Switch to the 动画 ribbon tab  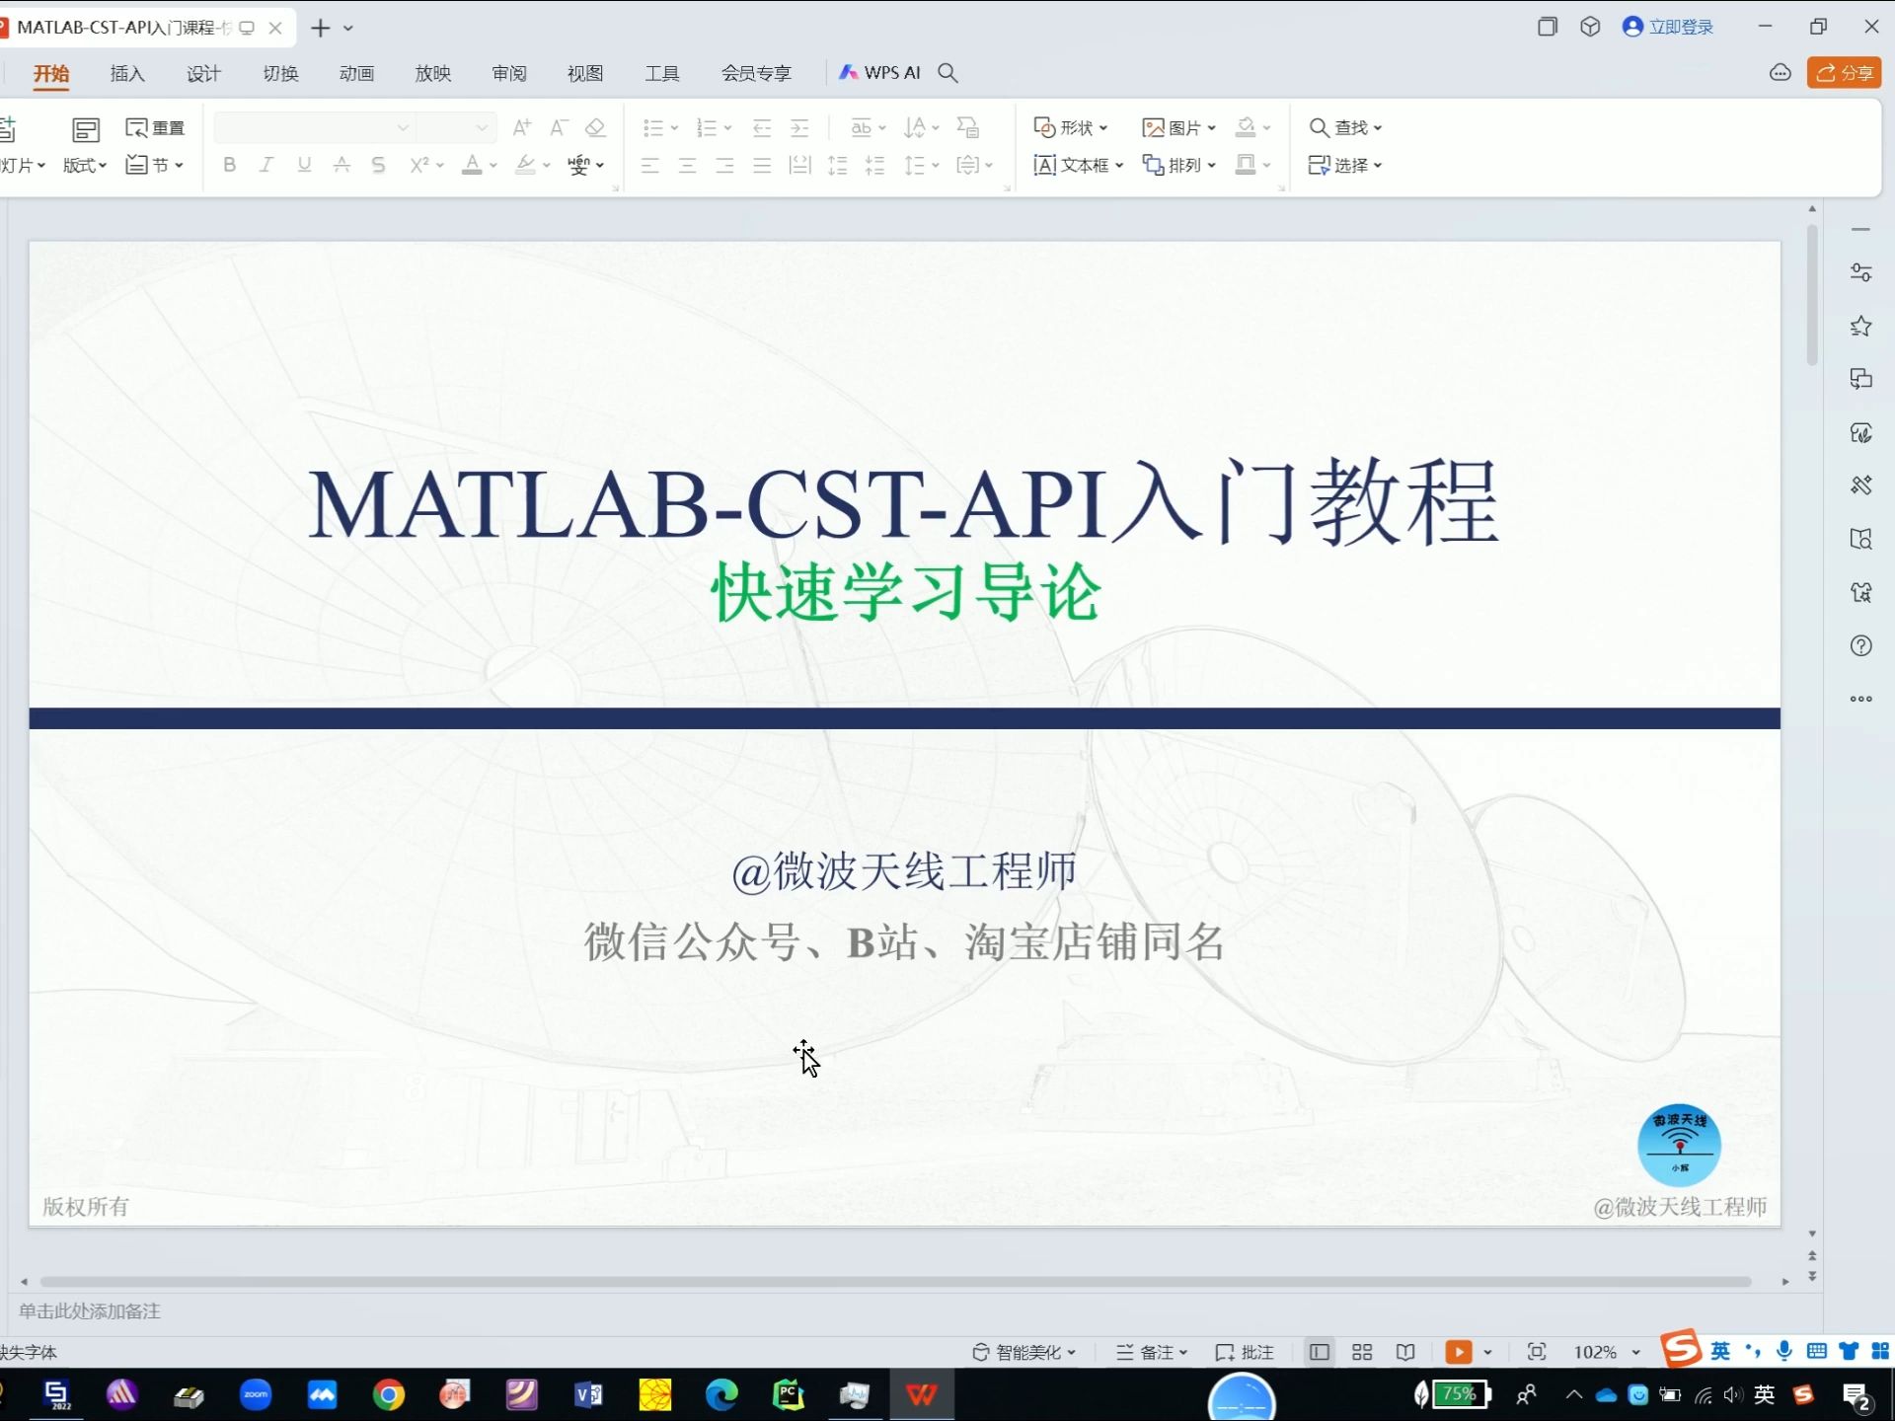coord(356,72)
